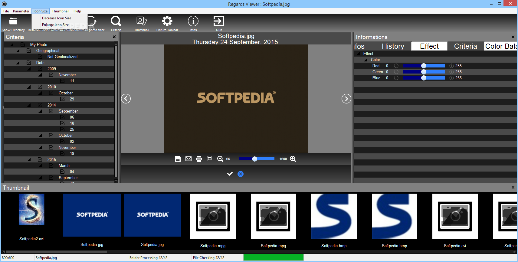Image resolution: width=518 pixels, height=262 pixels.
Task: Zoom in with the plus magnifier
Action: [293, 159]
